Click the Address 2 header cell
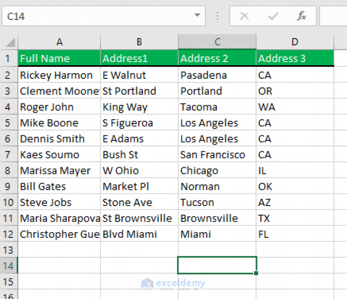347x299 pixels. click(217, 58)
